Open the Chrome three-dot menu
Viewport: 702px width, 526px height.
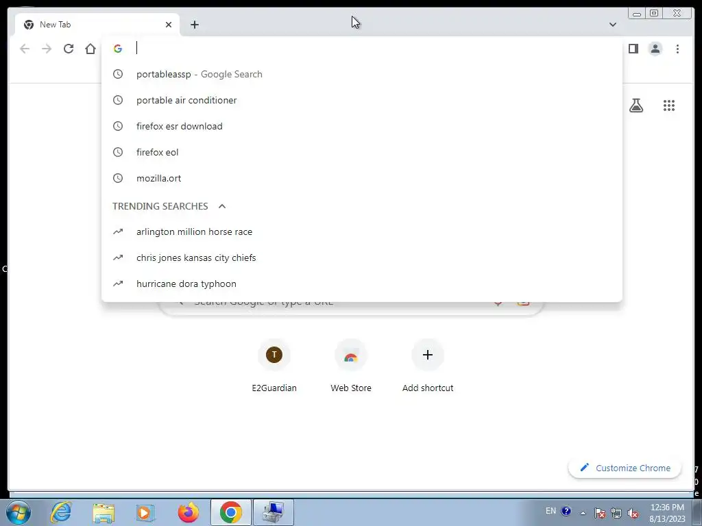point(677,49)
